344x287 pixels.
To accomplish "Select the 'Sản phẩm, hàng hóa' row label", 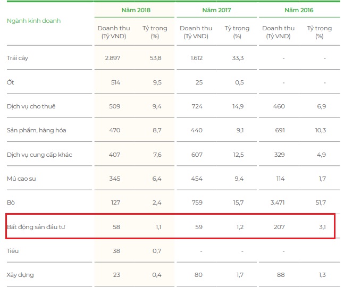I will [36, 130].
